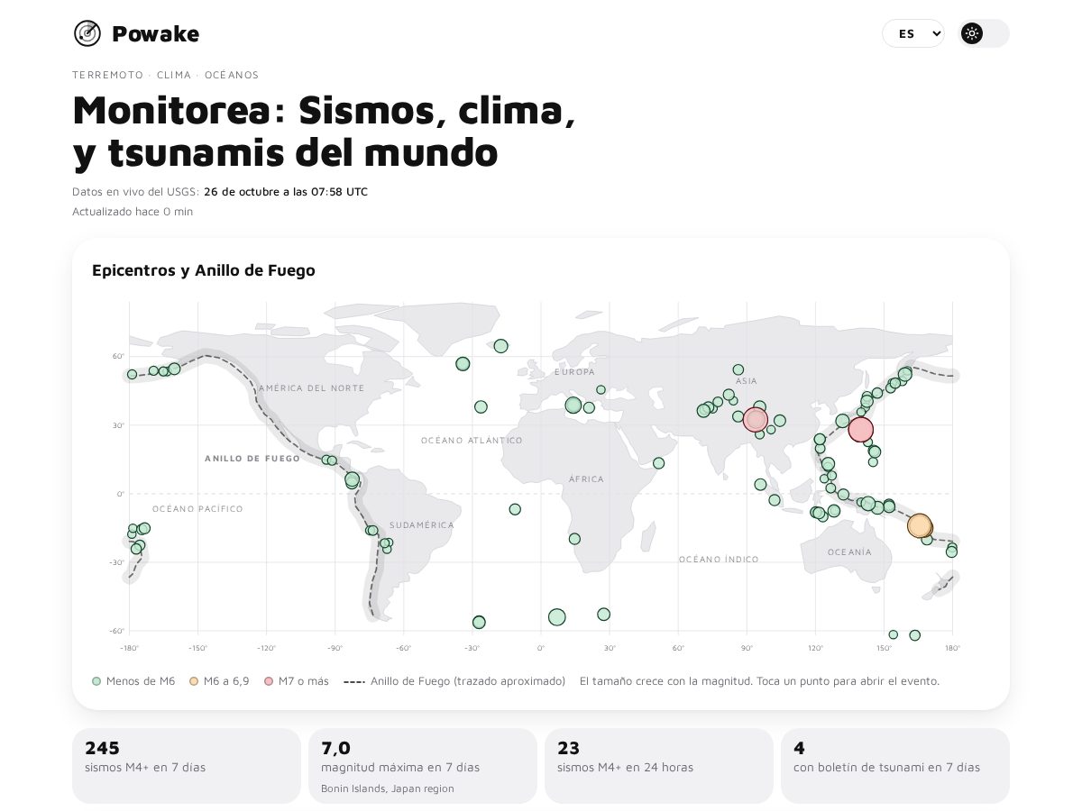Click the red M7 o más legend swatch
The height and width of the screenshot is (811, 1082).
click(x=269, y=681)
